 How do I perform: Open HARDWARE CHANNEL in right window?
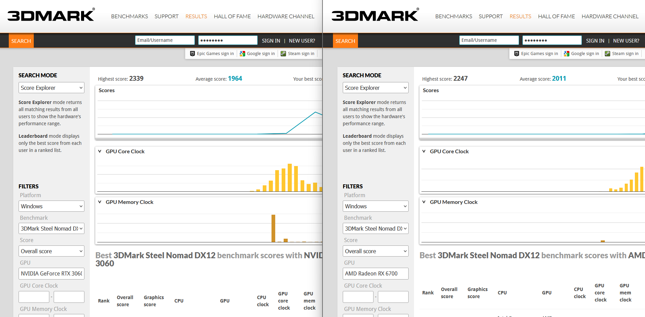click(x=610, y=16)
